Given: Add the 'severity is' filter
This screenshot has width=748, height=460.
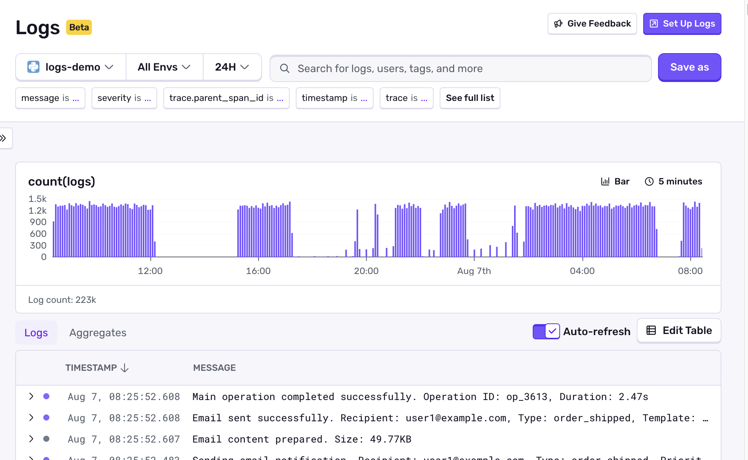Looking at the screenshot, I should [124, 98].
